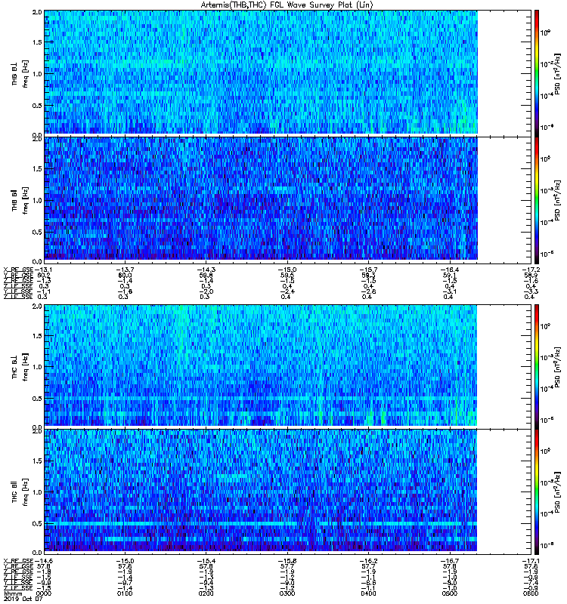Click the X_RE_GSE value "-14.3"
Screen dimensions: 567x604
[206, 270]
